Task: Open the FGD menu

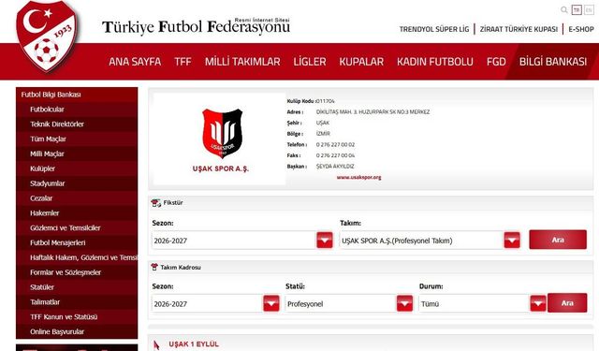Action: (496, 62)
